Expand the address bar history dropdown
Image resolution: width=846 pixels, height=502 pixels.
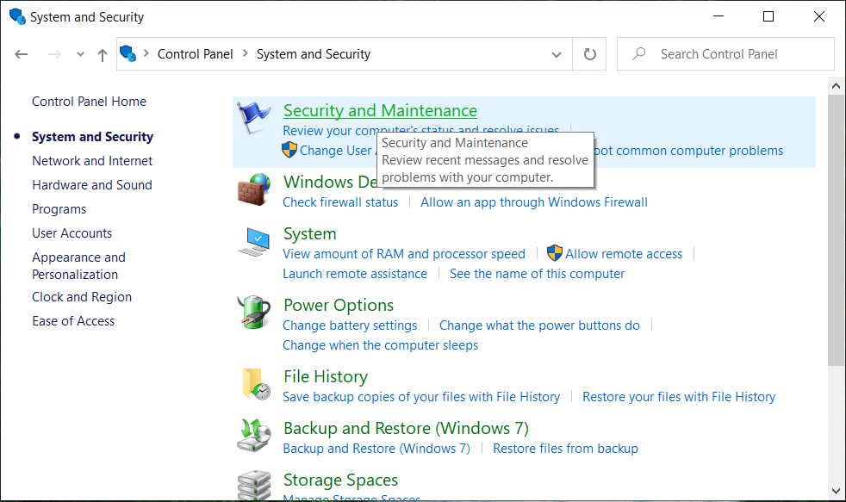(557, 54)
